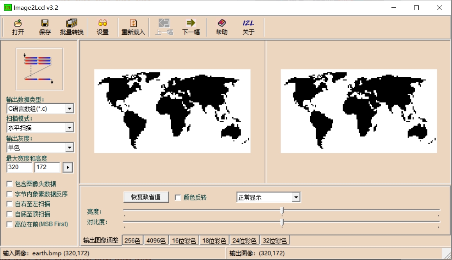Minimize the Image2Lcd window

394,8
